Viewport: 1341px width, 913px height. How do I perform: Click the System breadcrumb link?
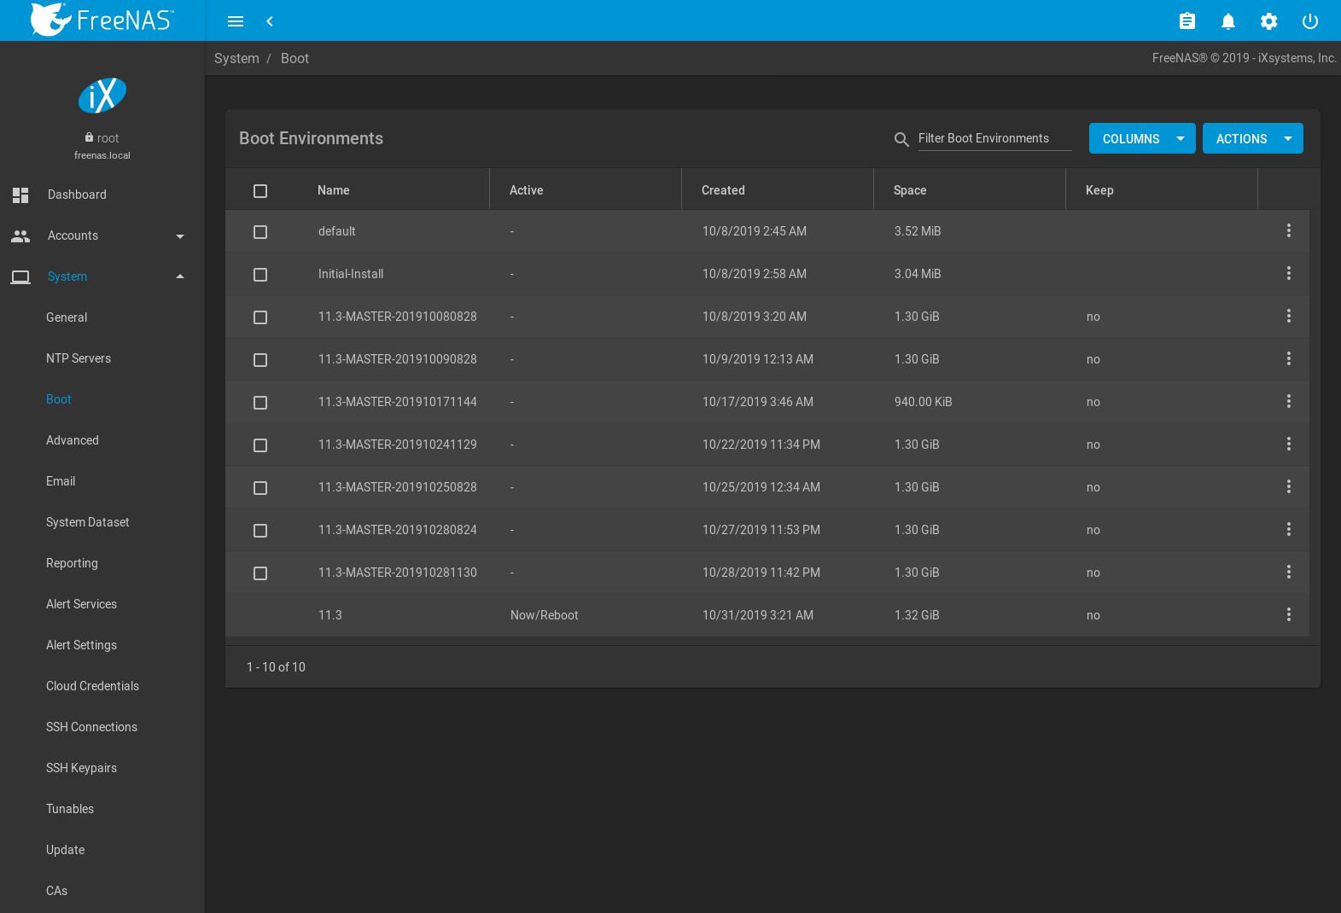pos(236,59)
